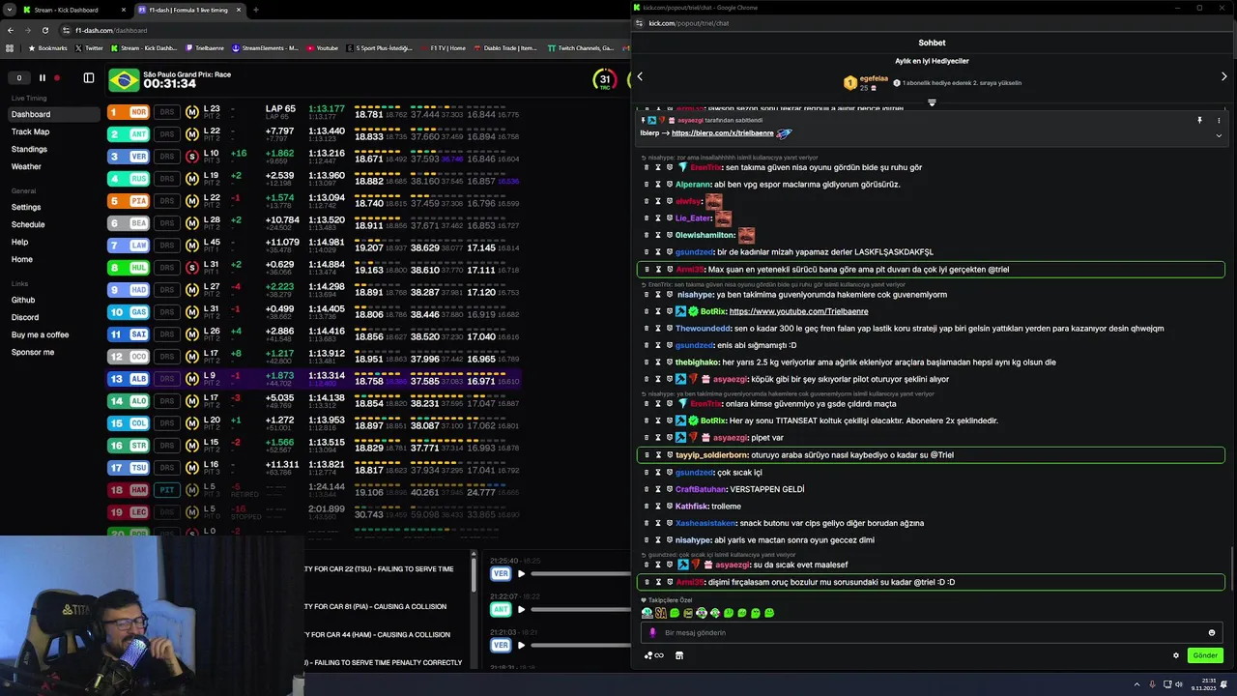Open chat settings gear icon

[x=1176, y=655]
